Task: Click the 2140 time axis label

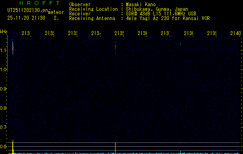Action: point(235,34)
